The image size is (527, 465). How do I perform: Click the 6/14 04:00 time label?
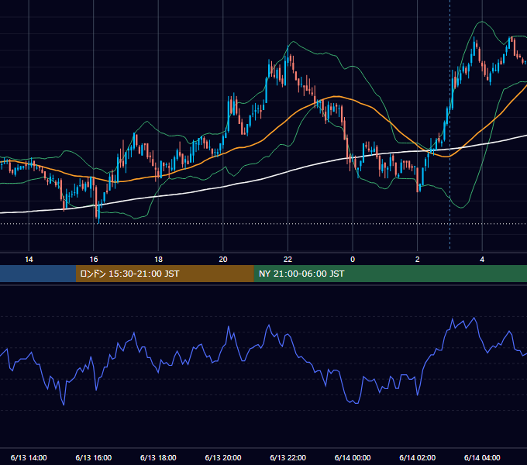[x=482, y=457]
